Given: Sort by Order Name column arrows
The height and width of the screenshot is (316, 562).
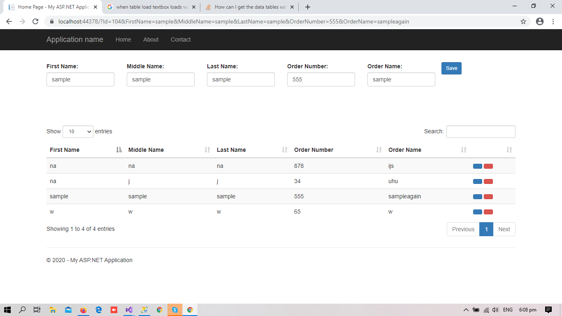Looking at the screenshot, I should pyautogui.click(x=464, y=150).
